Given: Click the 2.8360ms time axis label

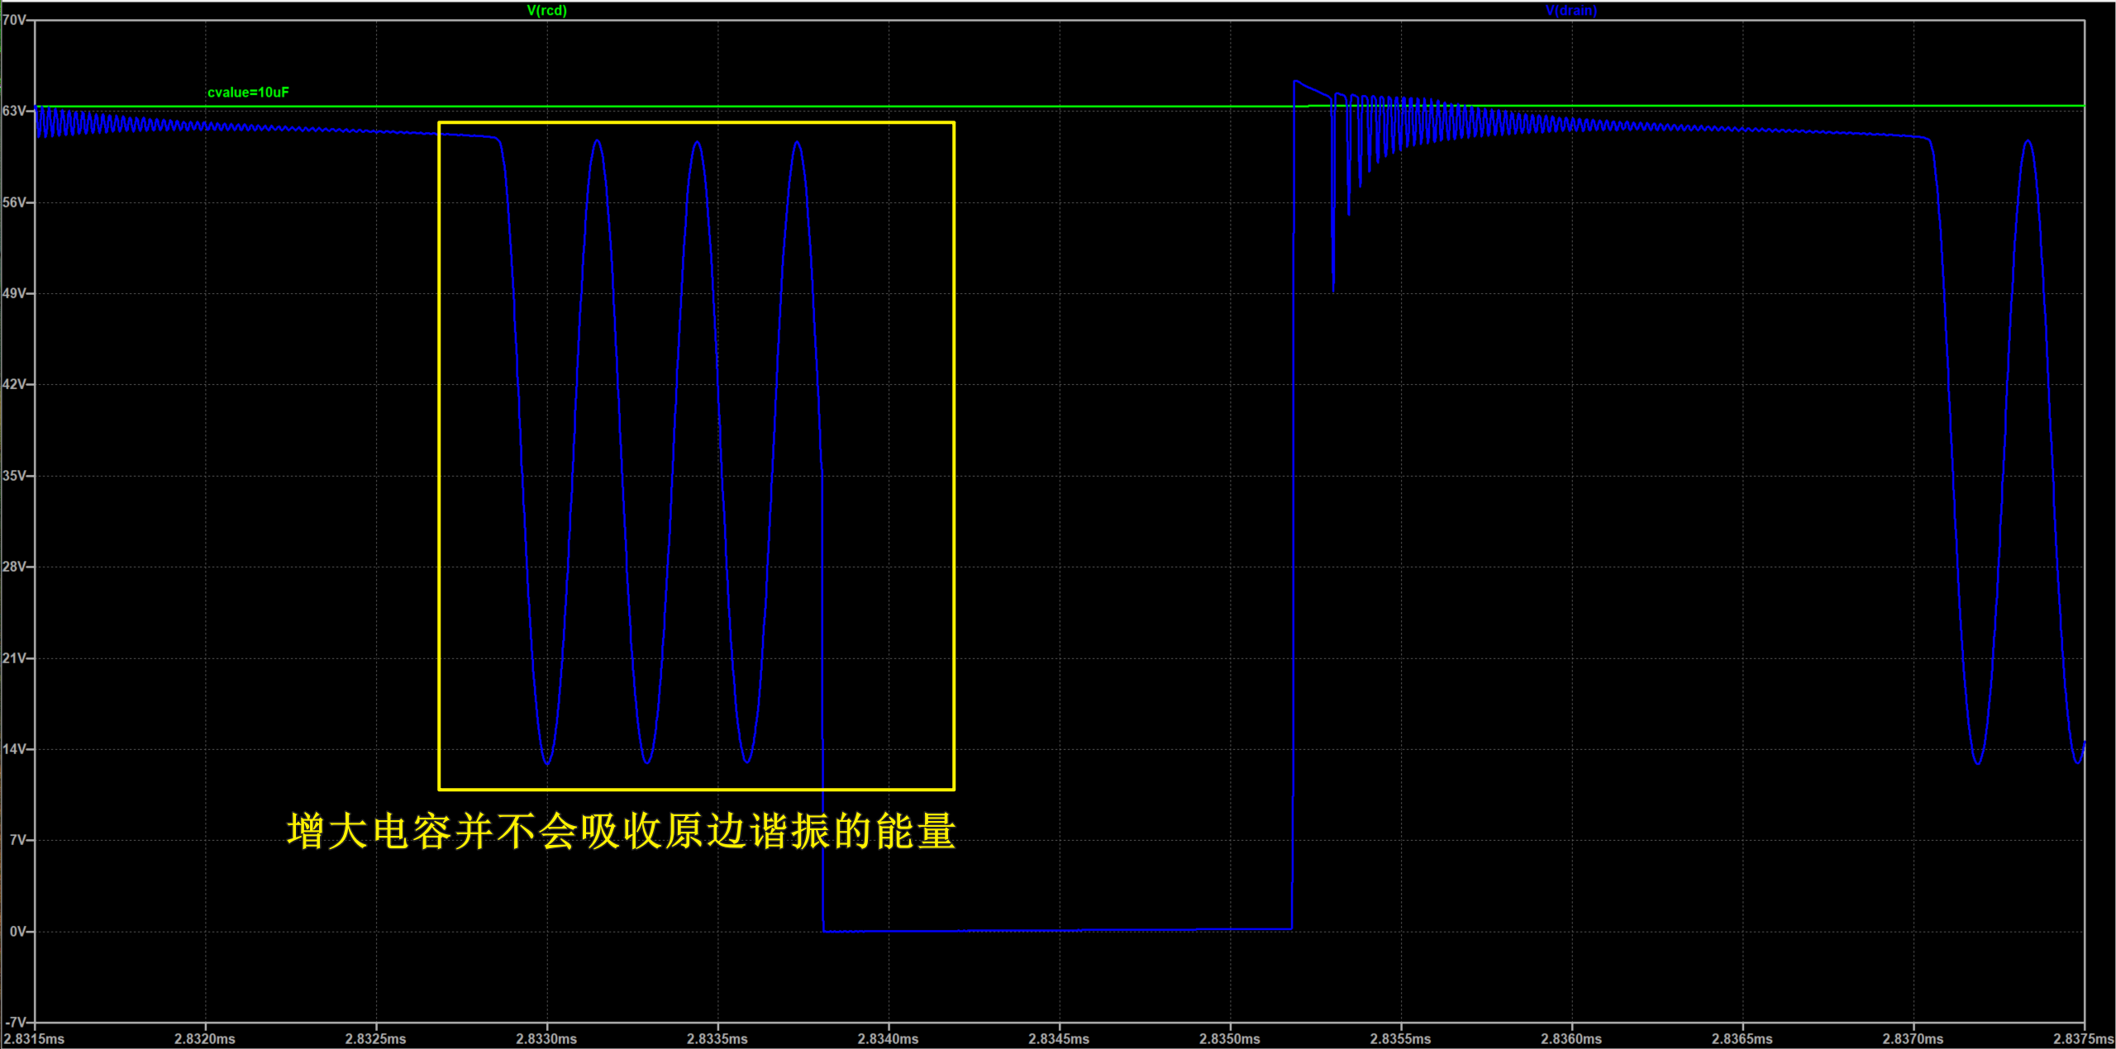Looking at the screenshot, I should (1571, 1039).
